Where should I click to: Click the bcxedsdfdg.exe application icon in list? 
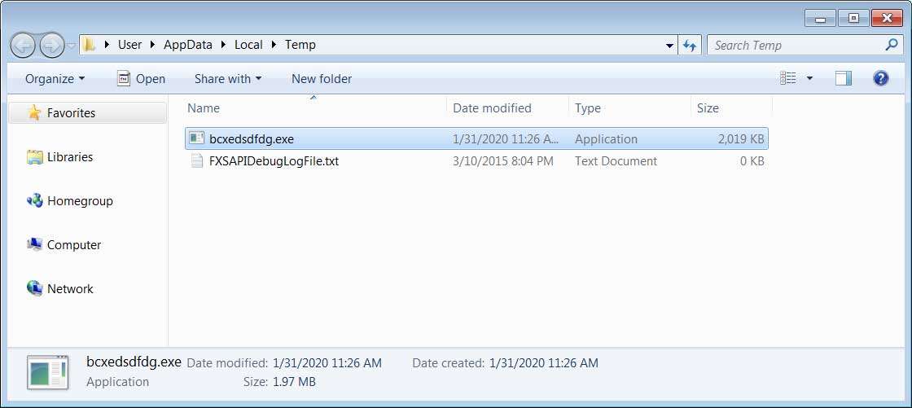(x=196, y=138)
